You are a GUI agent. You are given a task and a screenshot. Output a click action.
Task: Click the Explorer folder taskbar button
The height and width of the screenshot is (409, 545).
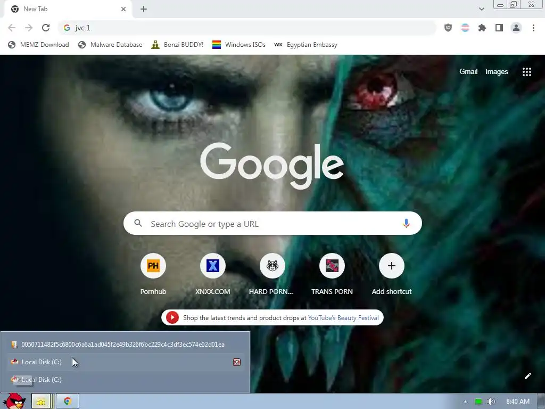42,402
